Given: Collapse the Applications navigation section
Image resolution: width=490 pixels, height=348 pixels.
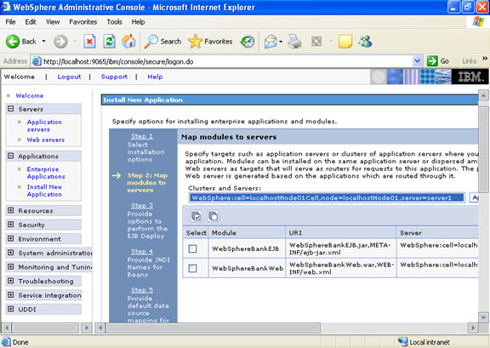Looking at the screenshot, I should (10, 156).
